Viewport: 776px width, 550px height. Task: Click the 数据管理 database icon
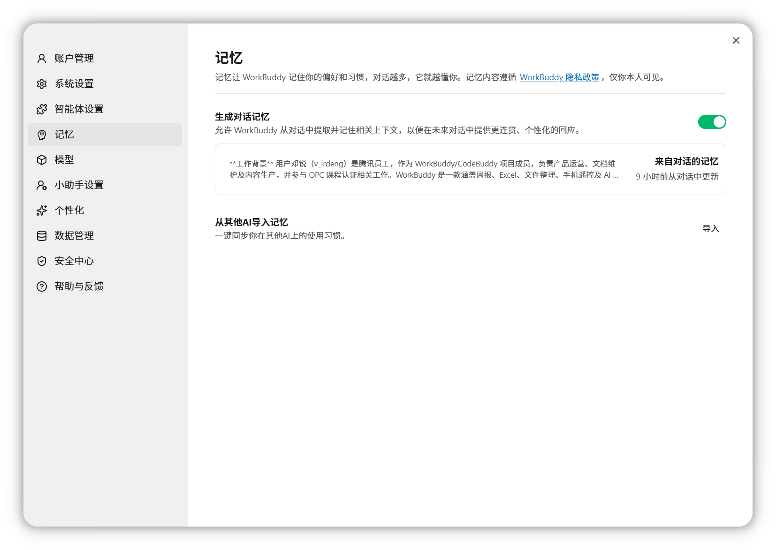point(42,236)
